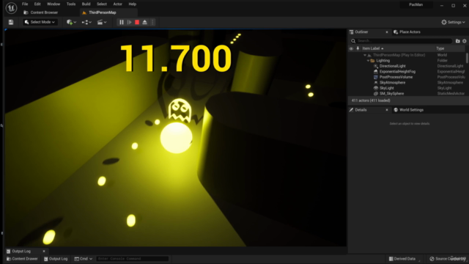Eject from the player controller

(x=145, y=22)
